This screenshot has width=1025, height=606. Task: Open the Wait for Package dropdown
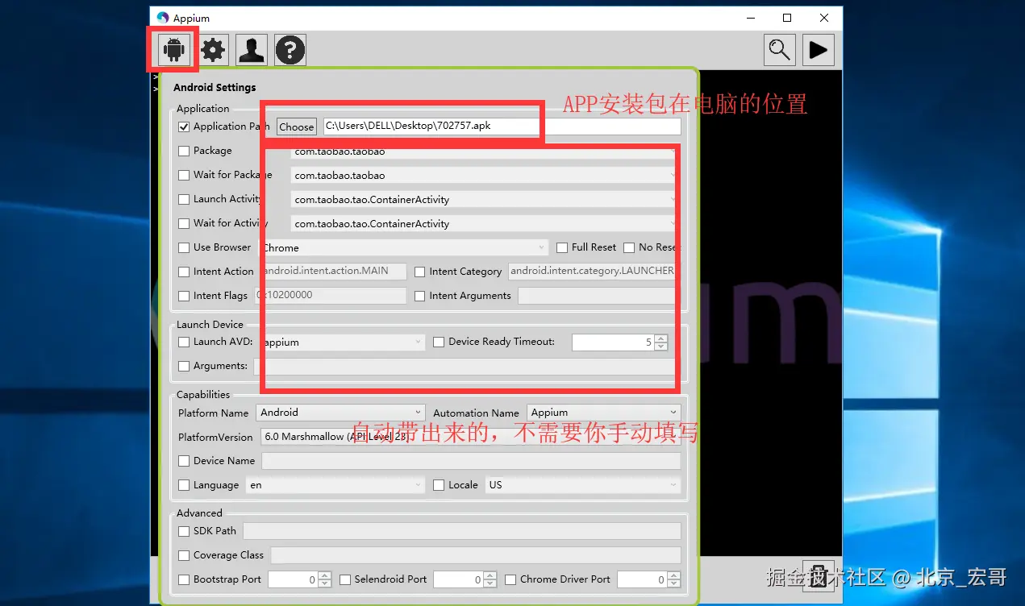tap(485, 175)
